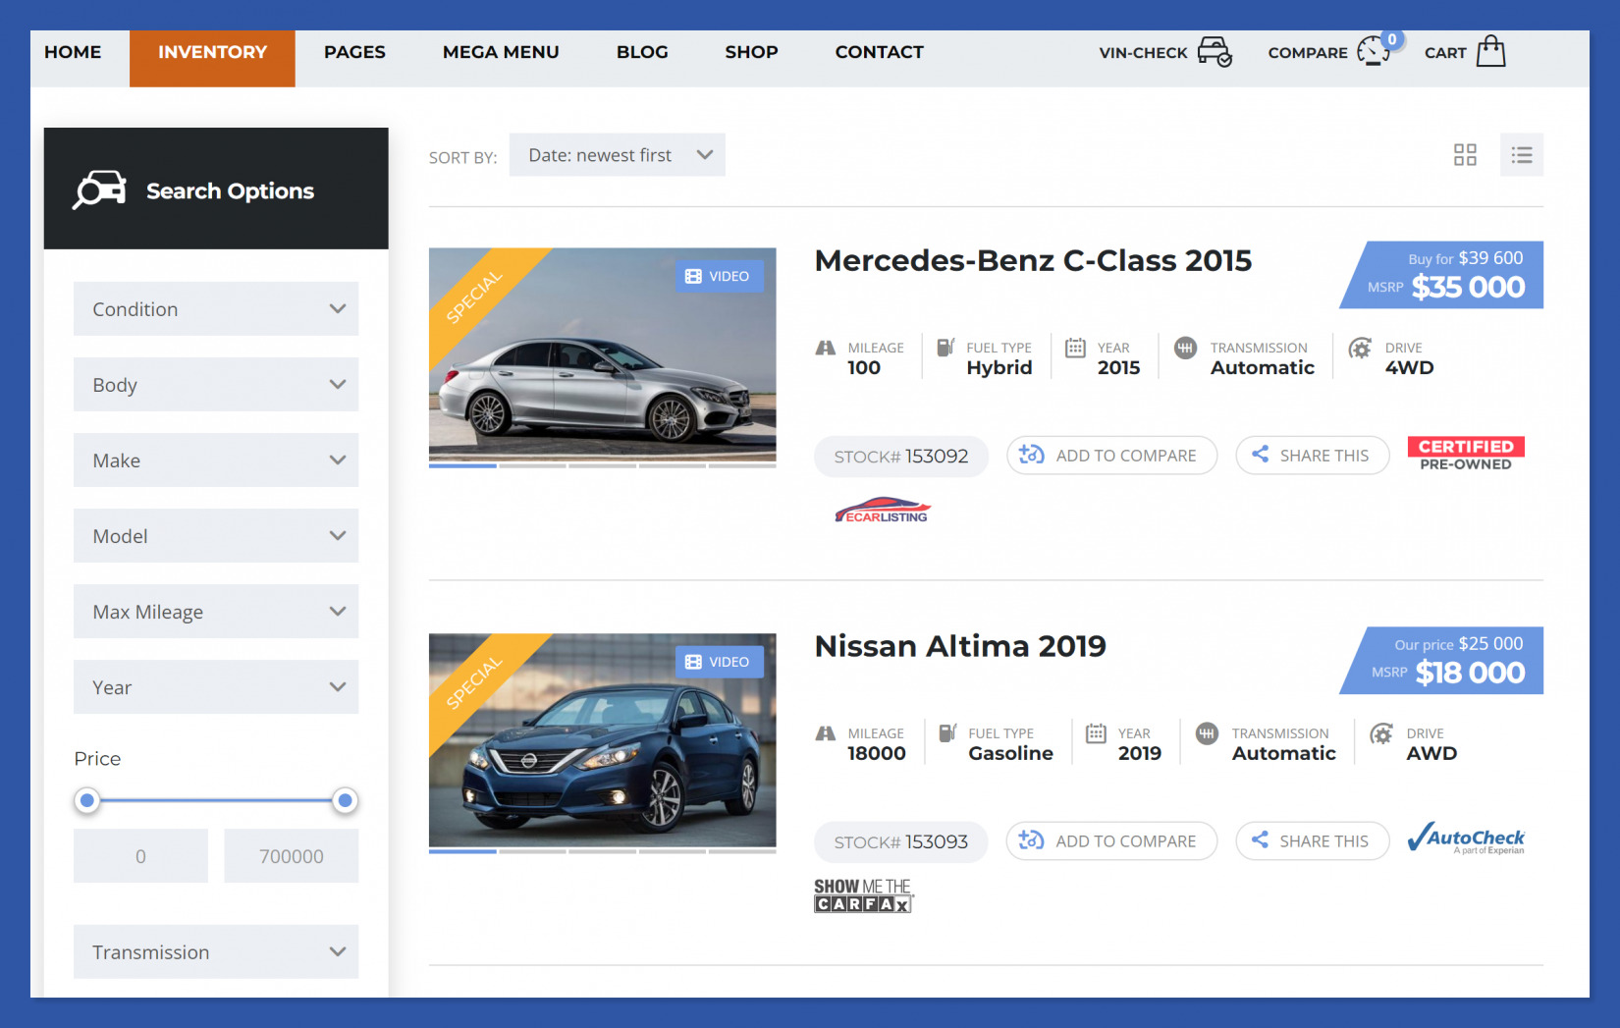Expand the Max Mileage dropdown
The image size is (1620, 1028).
216,612
